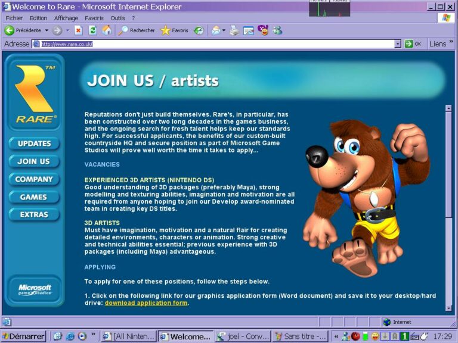Screen dimensions: 458x343
Task: Refresh the page with green arrows icon
Action: click(92, 30)
